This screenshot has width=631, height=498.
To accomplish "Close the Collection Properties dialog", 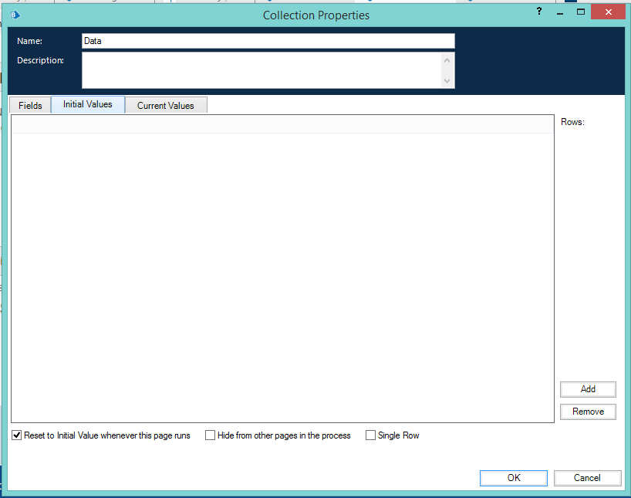I will tap(608, 12).
